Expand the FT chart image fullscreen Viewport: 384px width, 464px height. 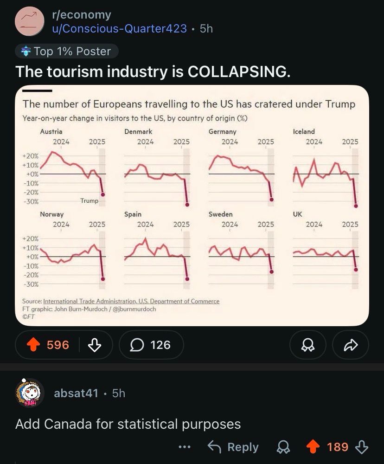pyautogui.click(x=192, y=204)
